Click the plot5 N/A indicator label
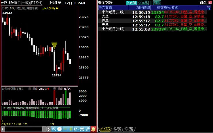Screen dimensions: 213x133 tap(50, 8)
